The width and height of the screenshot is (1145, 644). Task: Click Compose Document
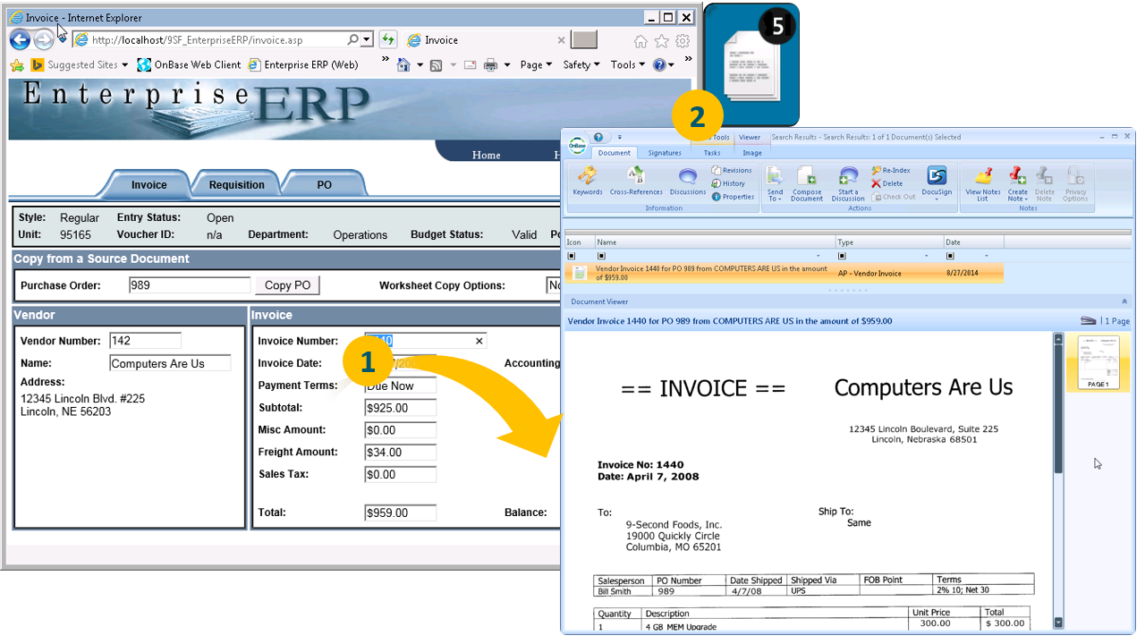(x=807, y=183)
